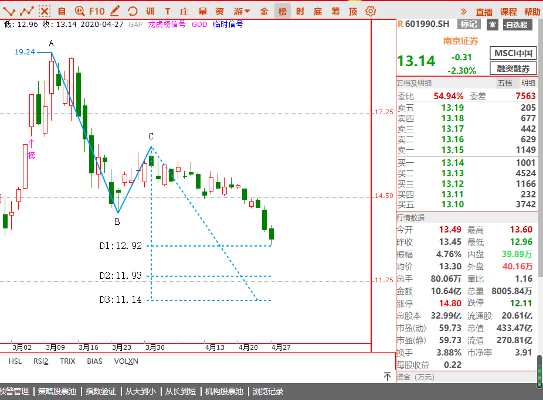Select the BIAS indicator tab

point(94,361)
